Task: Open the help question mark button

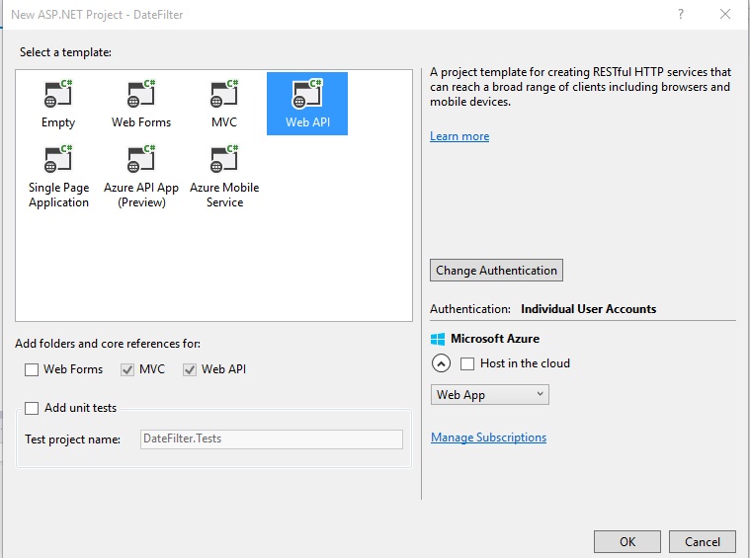Action: pyautogui.click(x=681, y=14)
